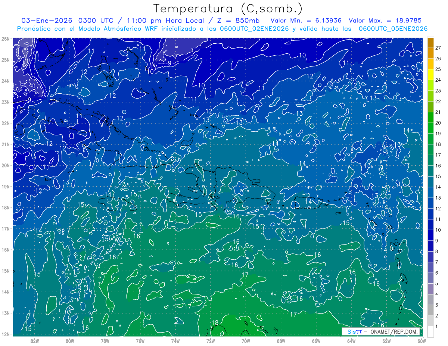The width and height of the screenshot is (448, 346).
Task: Click the "18" contour label near Venezuela
Action: click(215, 323)
